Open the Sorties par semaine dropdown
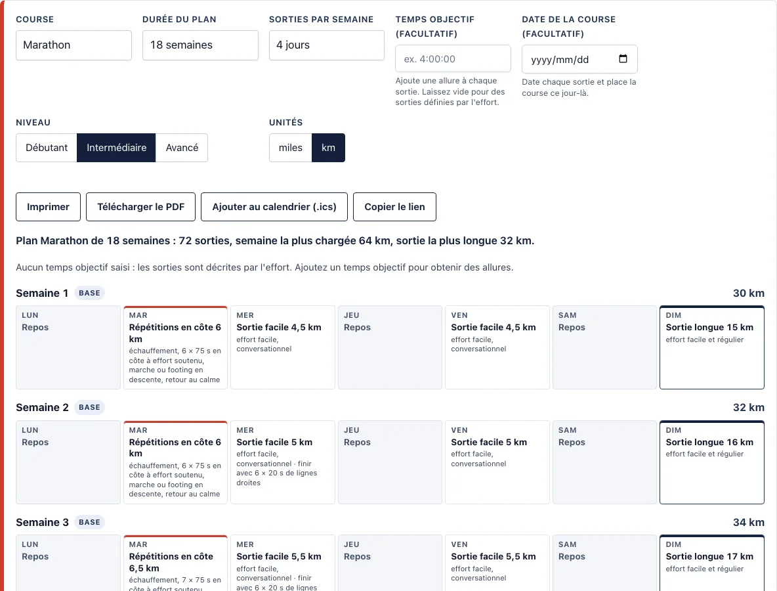Image resolution: width=777 pixels, height=591 pixels. click(x=327, y=45)
